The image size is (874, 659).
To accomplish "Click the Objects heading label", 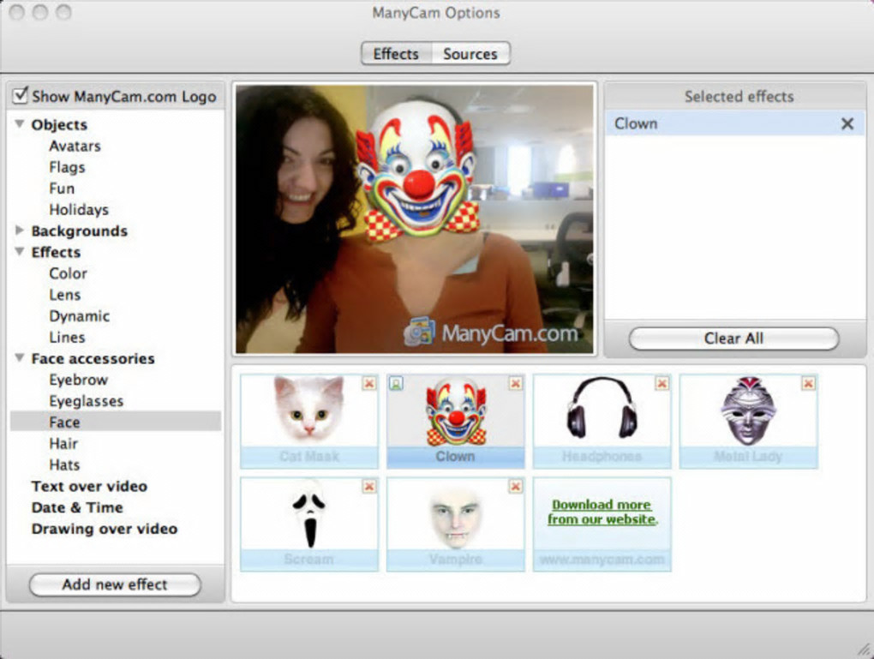I will coord(59,124).
